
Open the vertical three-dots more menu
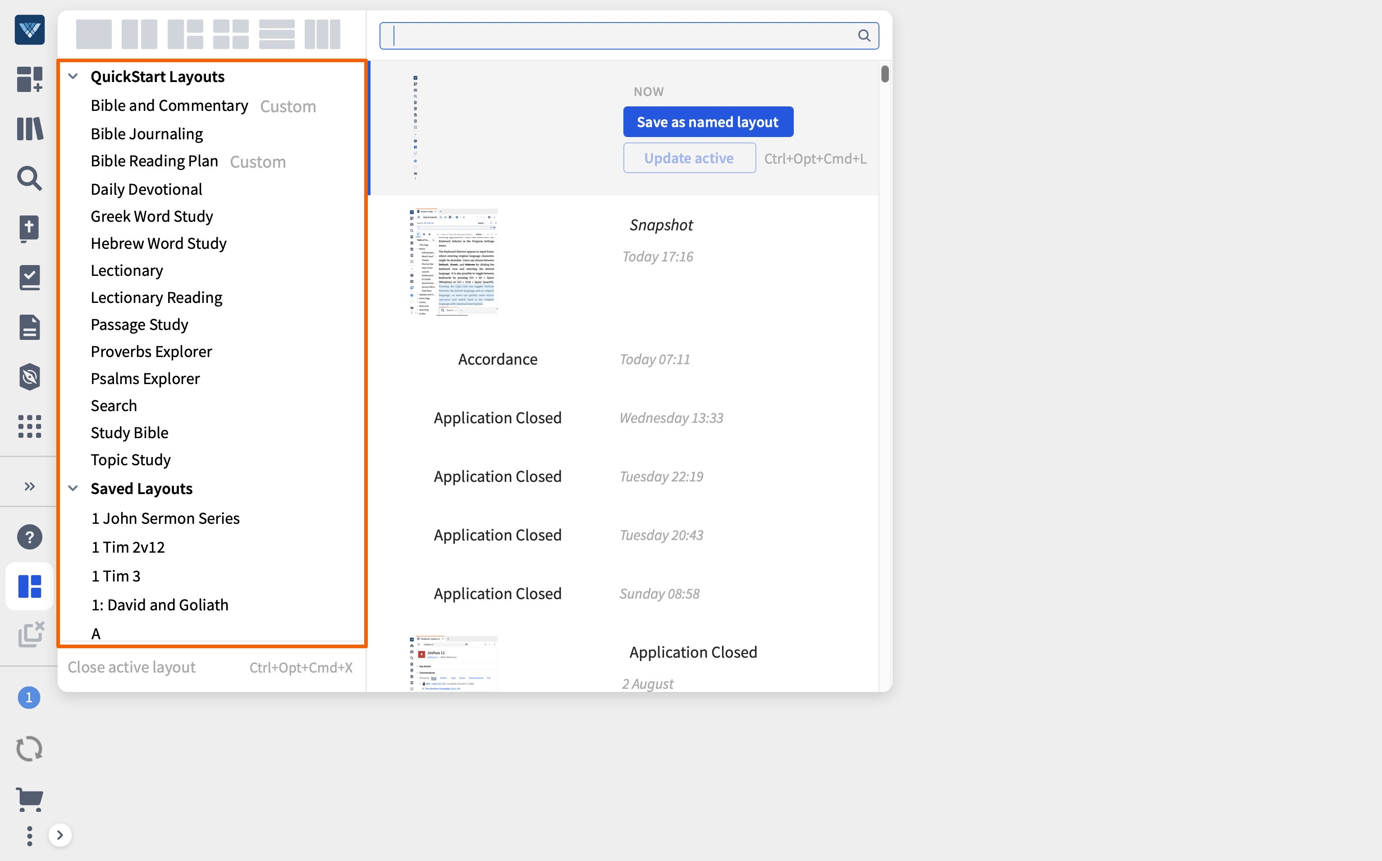click(30, 836)
